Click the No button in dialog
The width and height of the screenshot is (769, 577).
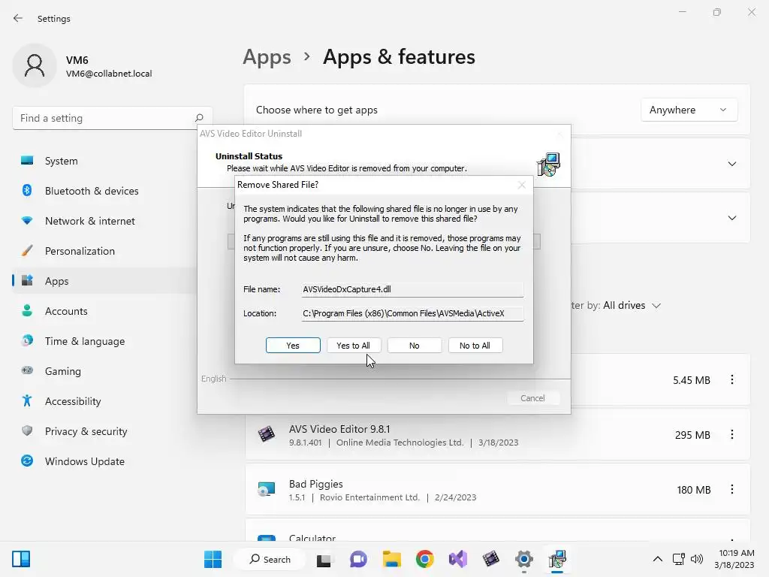click(415, 346)
